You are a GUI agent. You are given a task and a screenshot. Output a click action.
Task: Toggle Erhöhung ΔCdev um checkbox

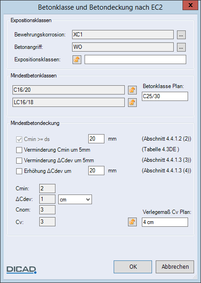[x=19, y=171]
